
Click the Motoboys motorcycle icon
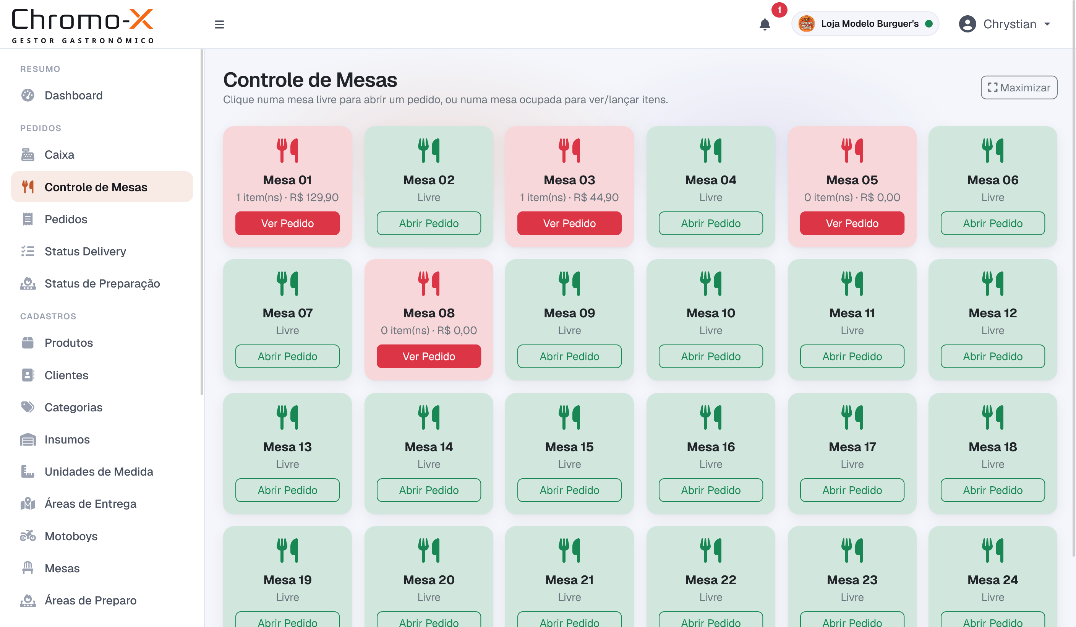tap(28, 536)
